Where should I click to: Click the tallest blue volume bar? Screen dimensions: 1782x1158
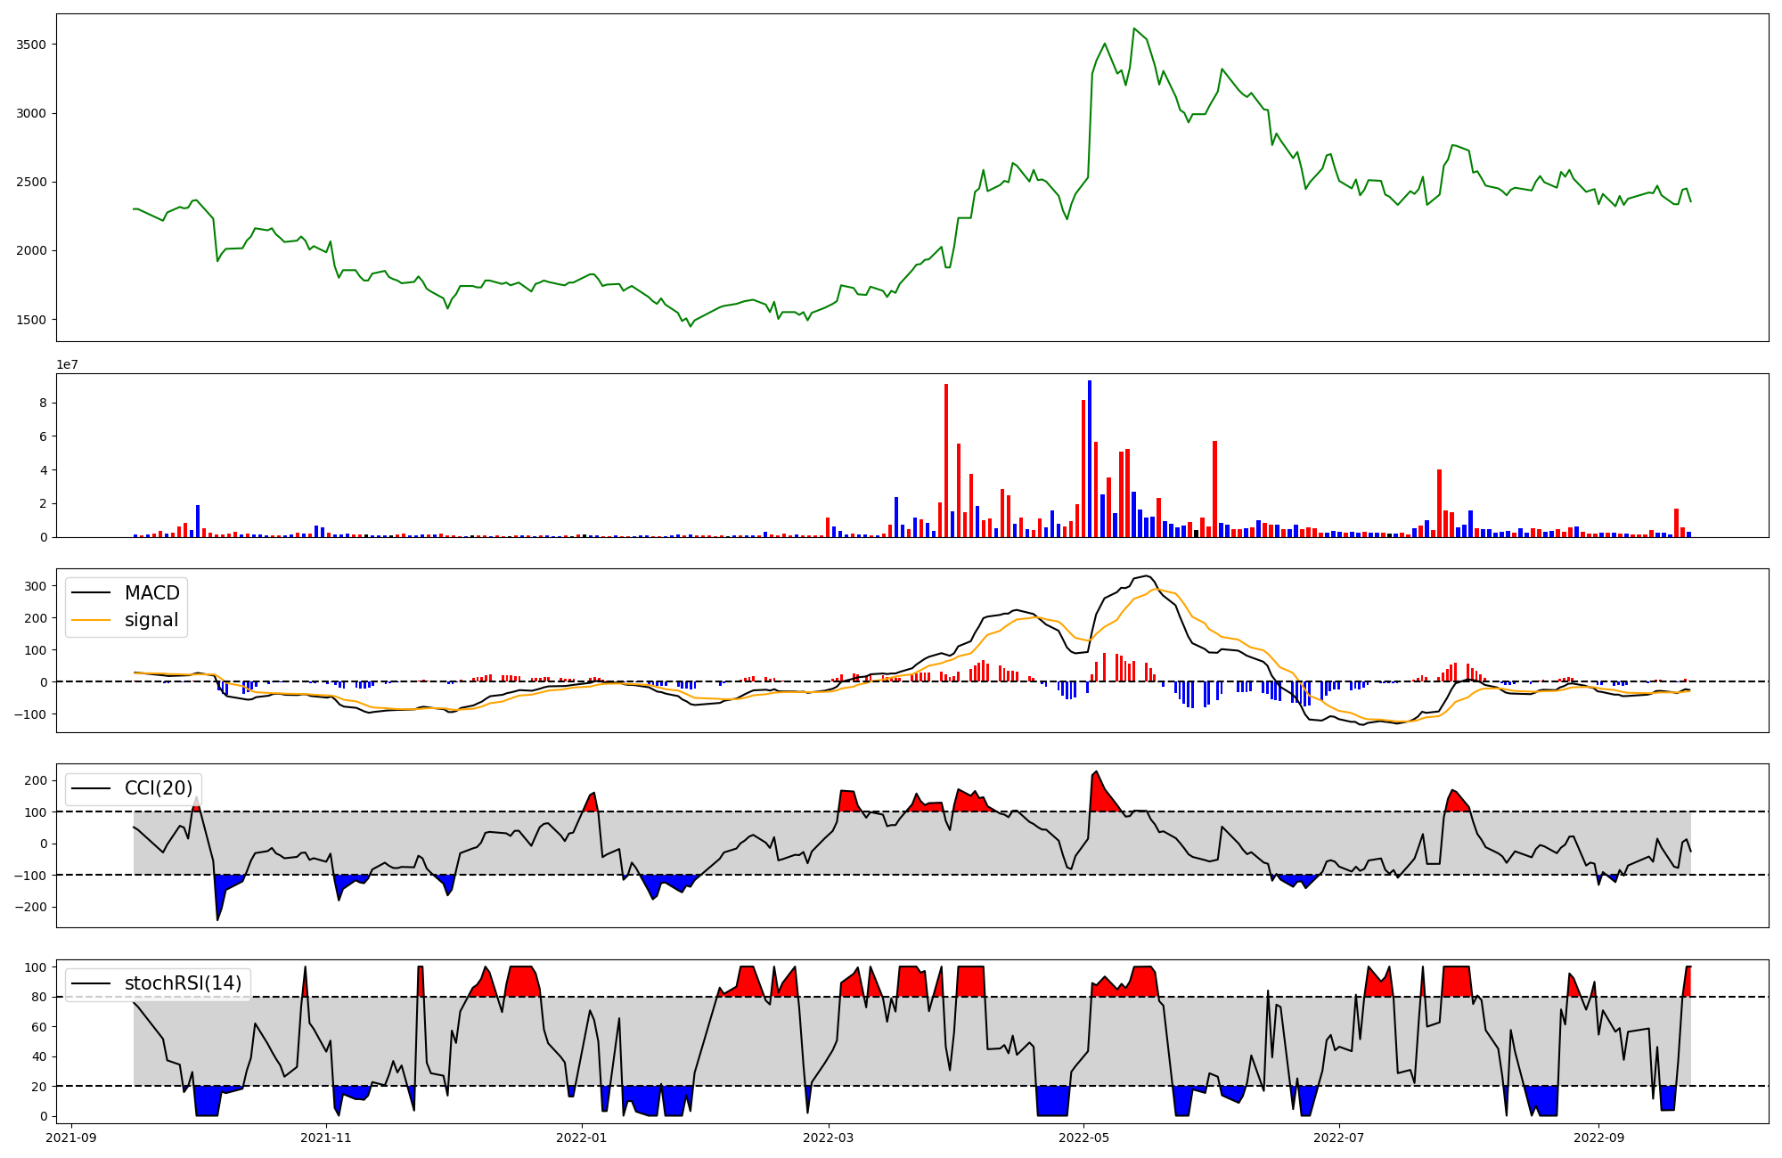click(1090, 459)
